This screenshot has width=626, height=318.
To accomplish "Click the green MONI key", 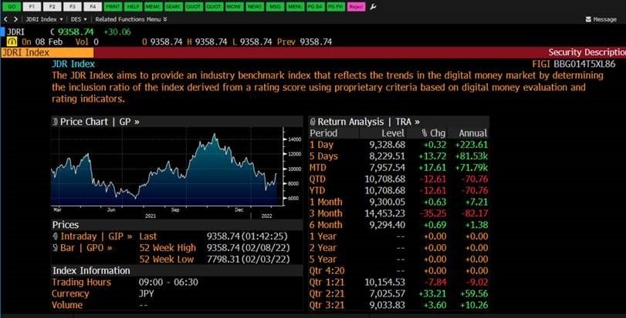I will 235,7.
